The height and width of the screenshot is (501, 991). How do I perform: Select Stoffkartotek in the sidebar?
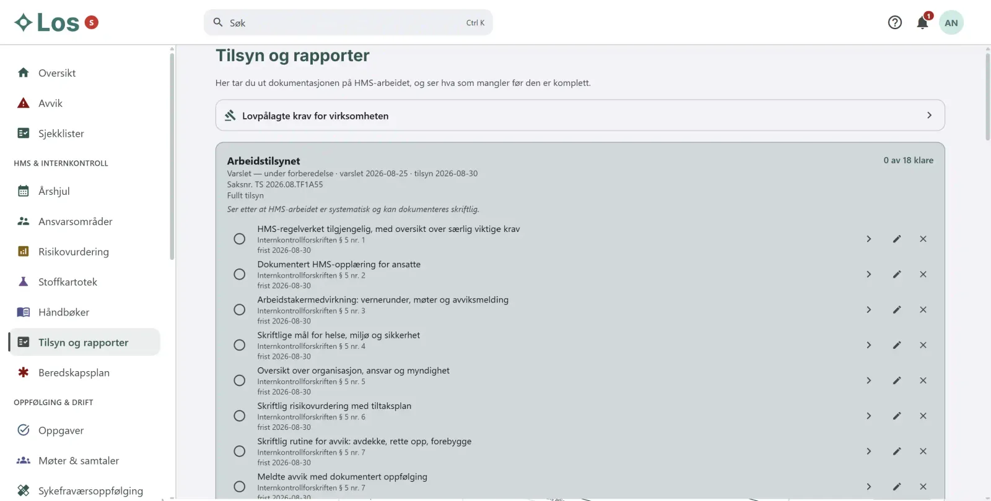(84, 282)
